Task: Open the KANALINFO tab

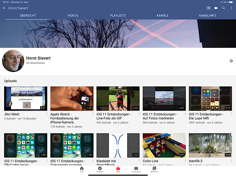Action: (x=208, y=16)
